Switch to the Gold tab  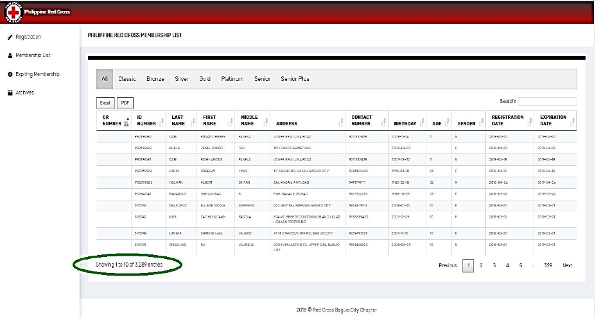pyautogui.click(x=205, y=79)
